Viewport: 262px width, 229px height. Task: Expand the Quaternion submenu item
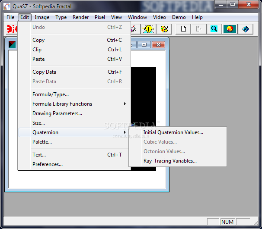pos(74,132)
